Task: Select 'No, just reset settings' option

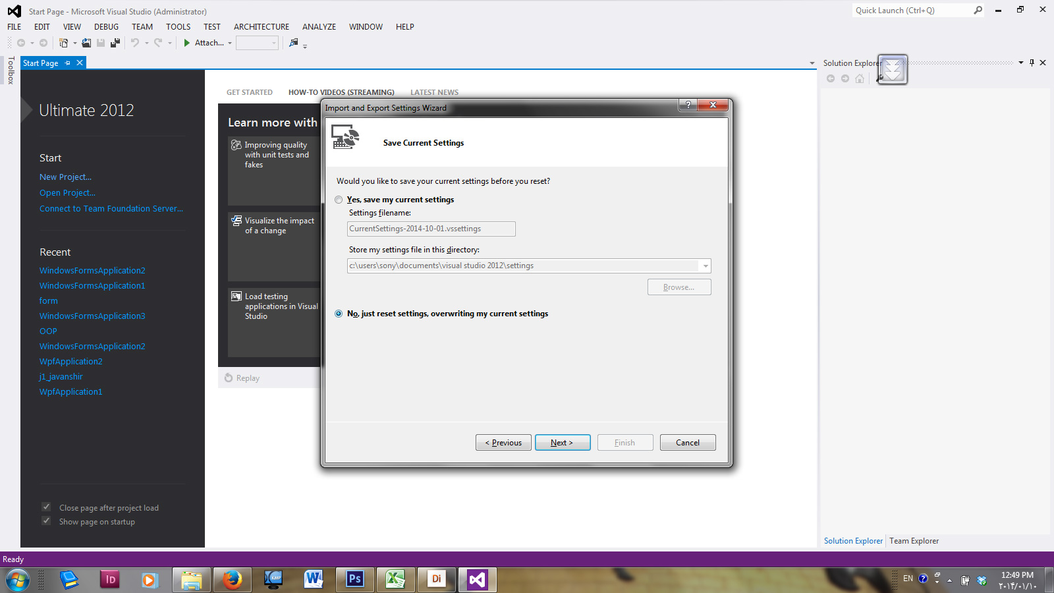Action: (x=339, y=314)
